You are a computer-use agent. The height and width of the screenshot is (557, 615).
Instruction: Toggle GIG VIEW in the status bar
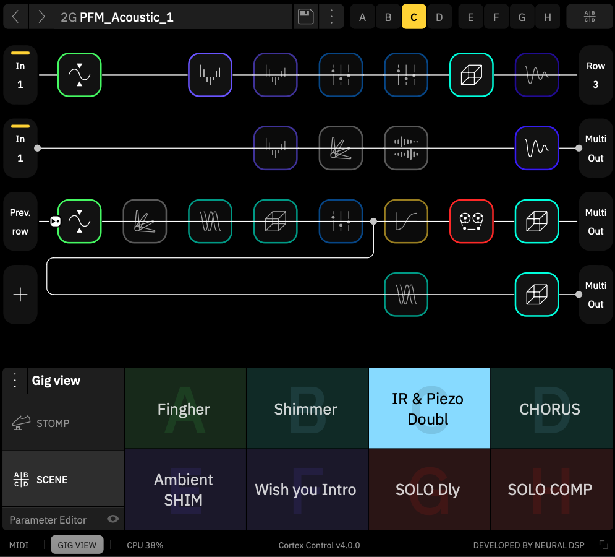(x=77, y=545)
